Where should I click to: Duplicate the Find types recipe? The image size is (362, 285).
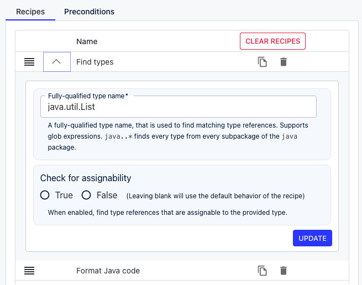(x=263, y=62)
